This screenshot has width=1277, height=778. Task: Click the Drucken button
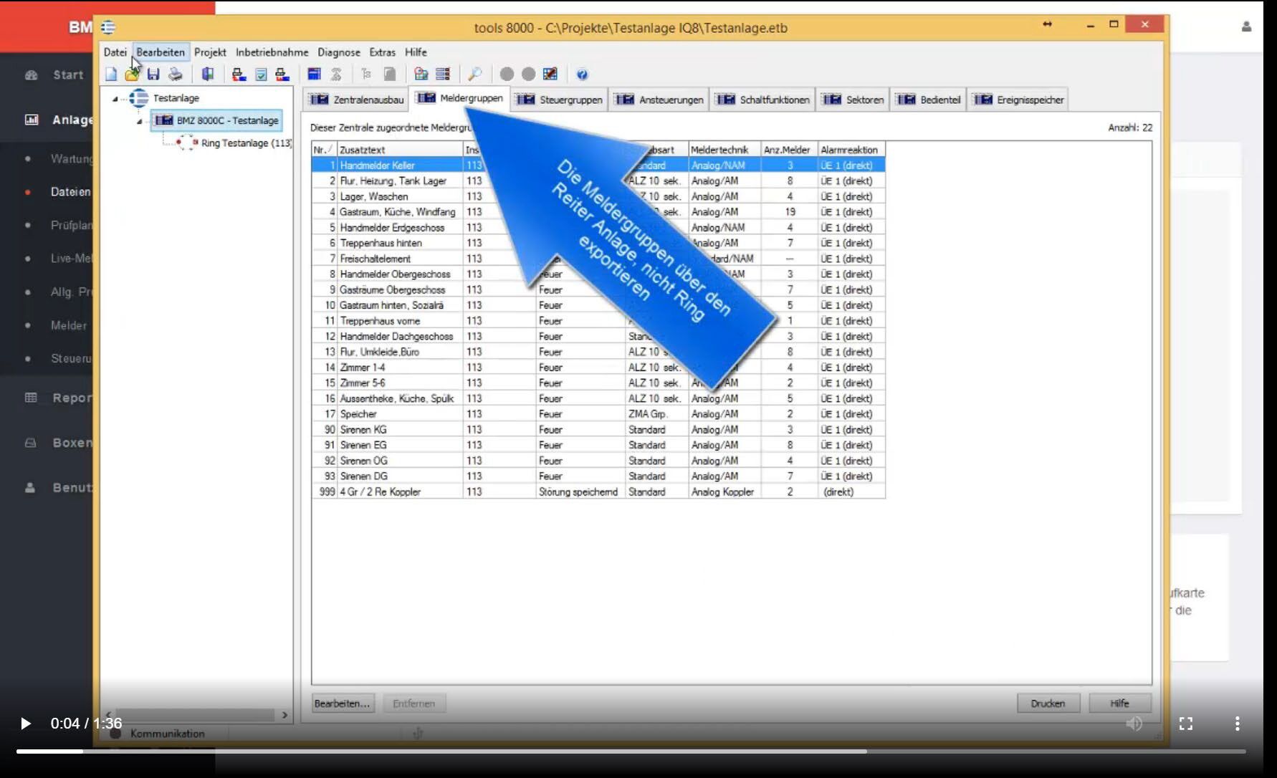[x=1048, y=703]
